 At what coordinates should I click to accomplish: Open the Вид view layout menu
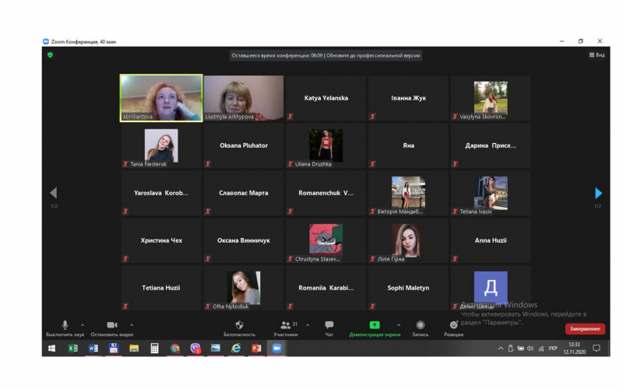click(x=597, y=55)
